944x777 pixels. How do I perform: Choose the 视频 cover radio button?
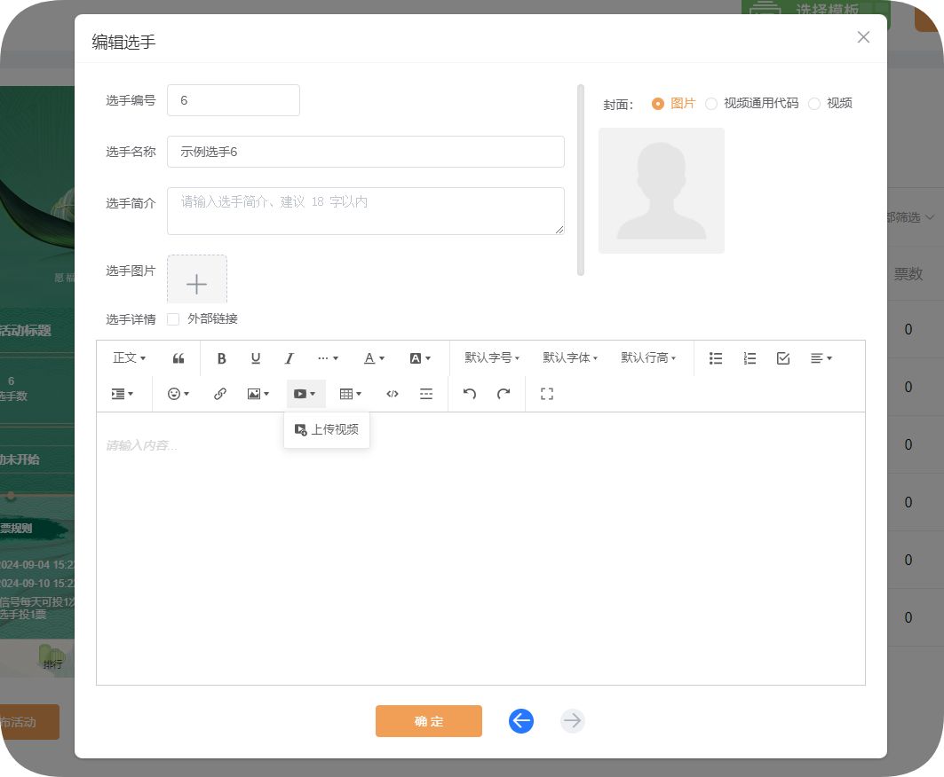point(814,104)
